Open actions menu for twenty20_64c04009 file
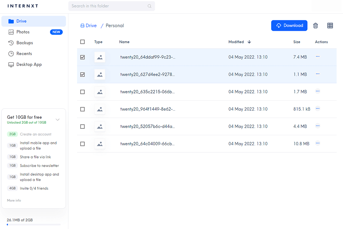Viewport: 343px width, 229px height. (318, 143)
